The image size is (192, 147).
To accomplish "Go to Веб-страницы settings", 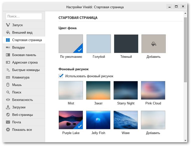I will tap(24, 115).
